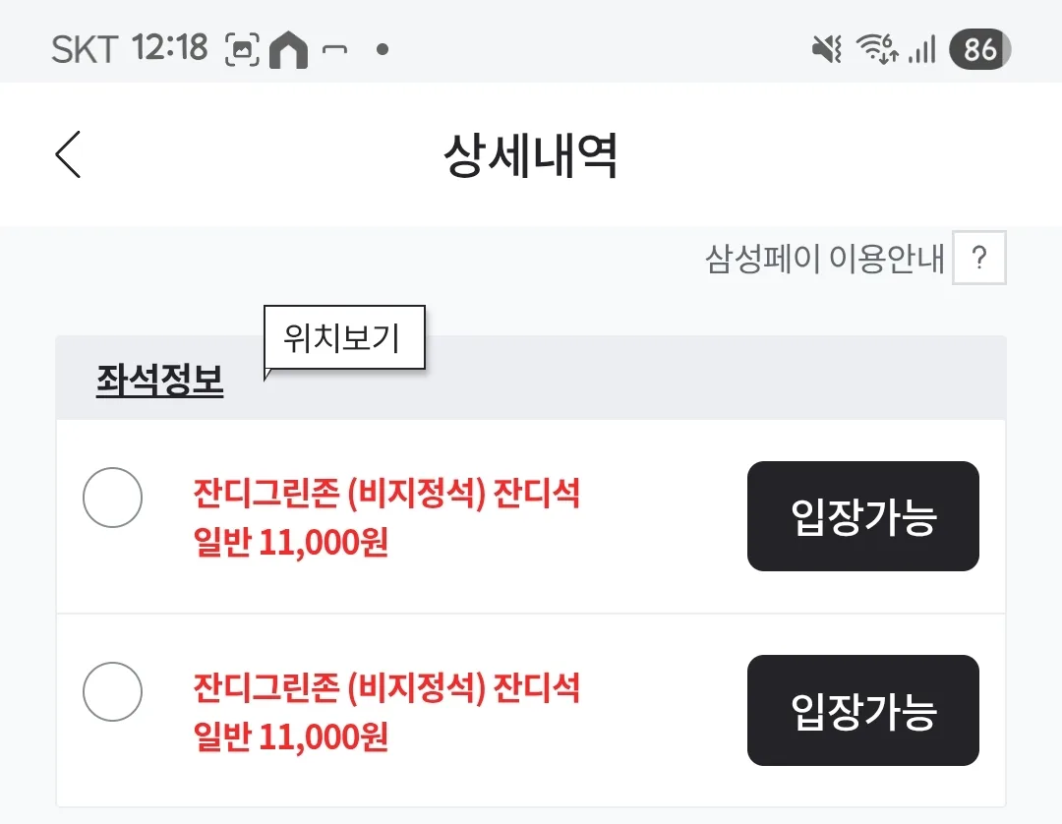The width and height of the screenshot is (1062, 824).
Task: Select the first 잔디그린존 ticket radio button
Action: point(112,497)
